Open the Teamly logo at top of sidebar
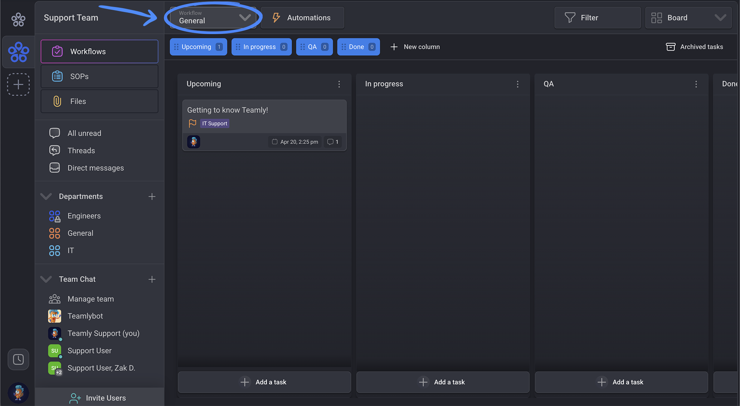The image size is (740, 406). coord(18,19)
